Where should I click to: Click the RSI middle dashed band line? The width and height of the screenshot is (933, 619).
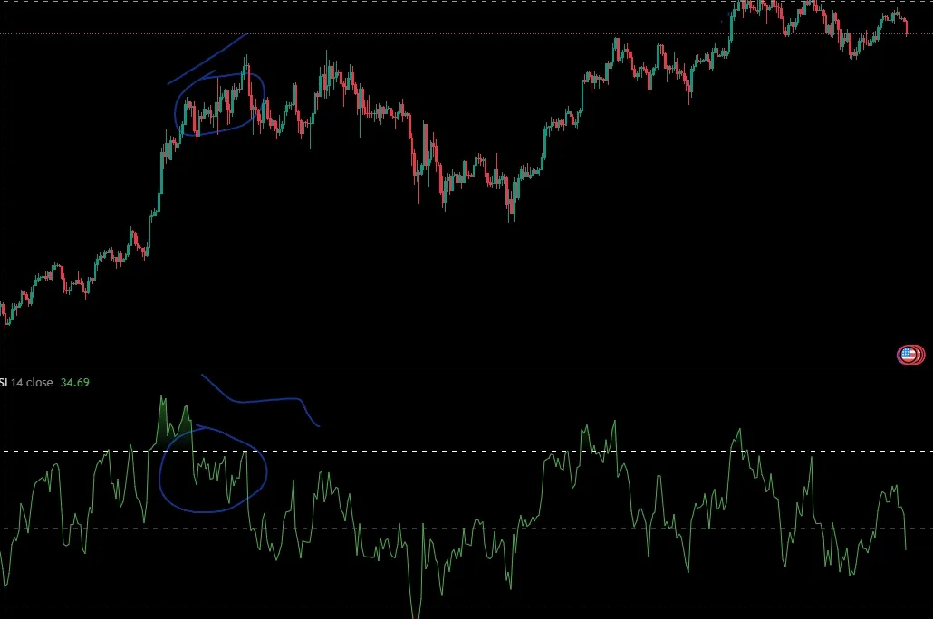(466, 528)
